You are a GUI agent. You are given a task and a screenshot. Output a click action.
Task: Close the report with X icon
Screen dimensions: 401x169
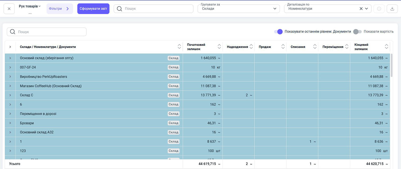click(9, 9)
